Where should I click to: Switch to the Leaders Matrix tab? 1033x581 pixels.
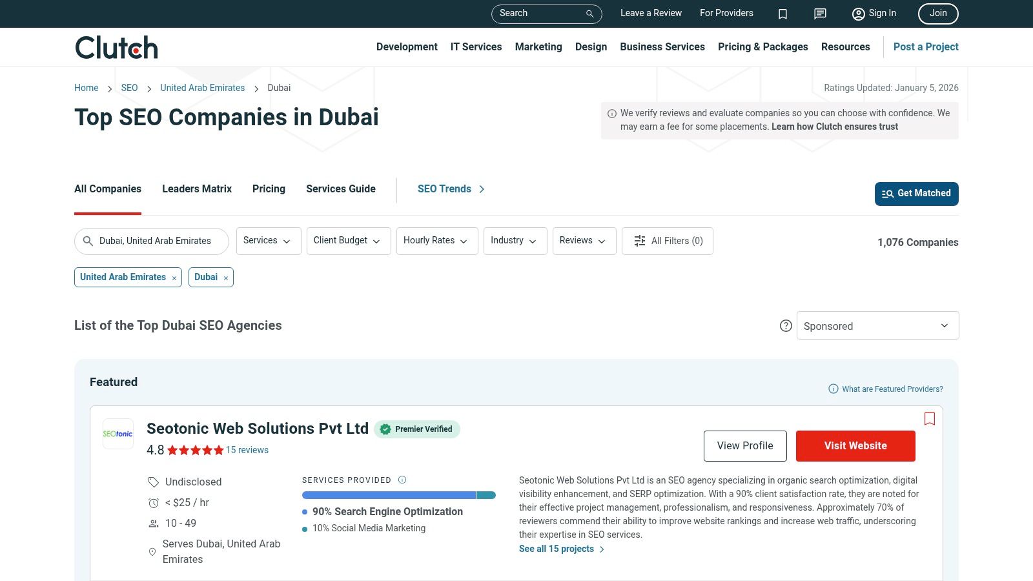point(197,189)
